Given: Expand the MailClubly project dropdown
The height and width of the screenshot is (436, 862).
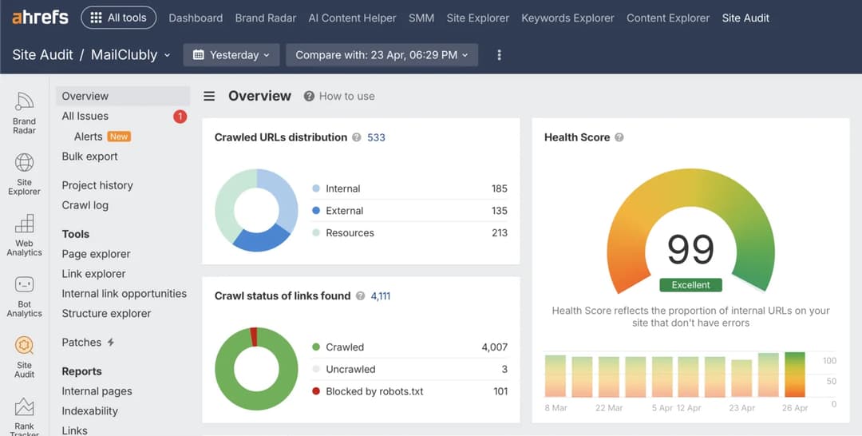Looking at the screenshot, I should click(131, 55).
